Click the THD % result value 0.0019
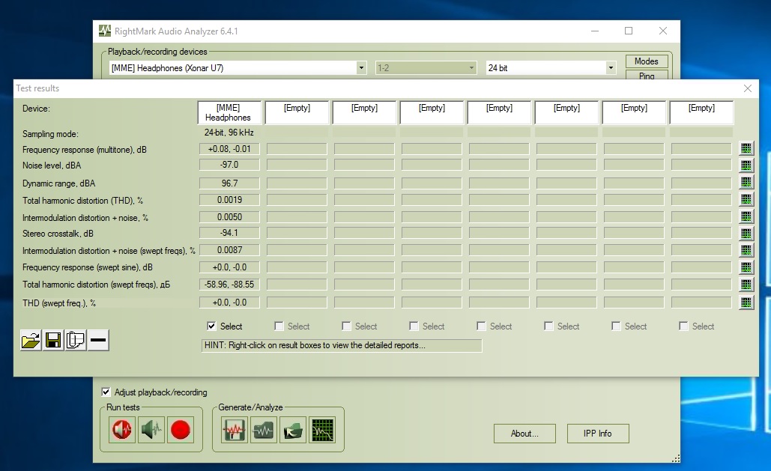 point(229,200)
